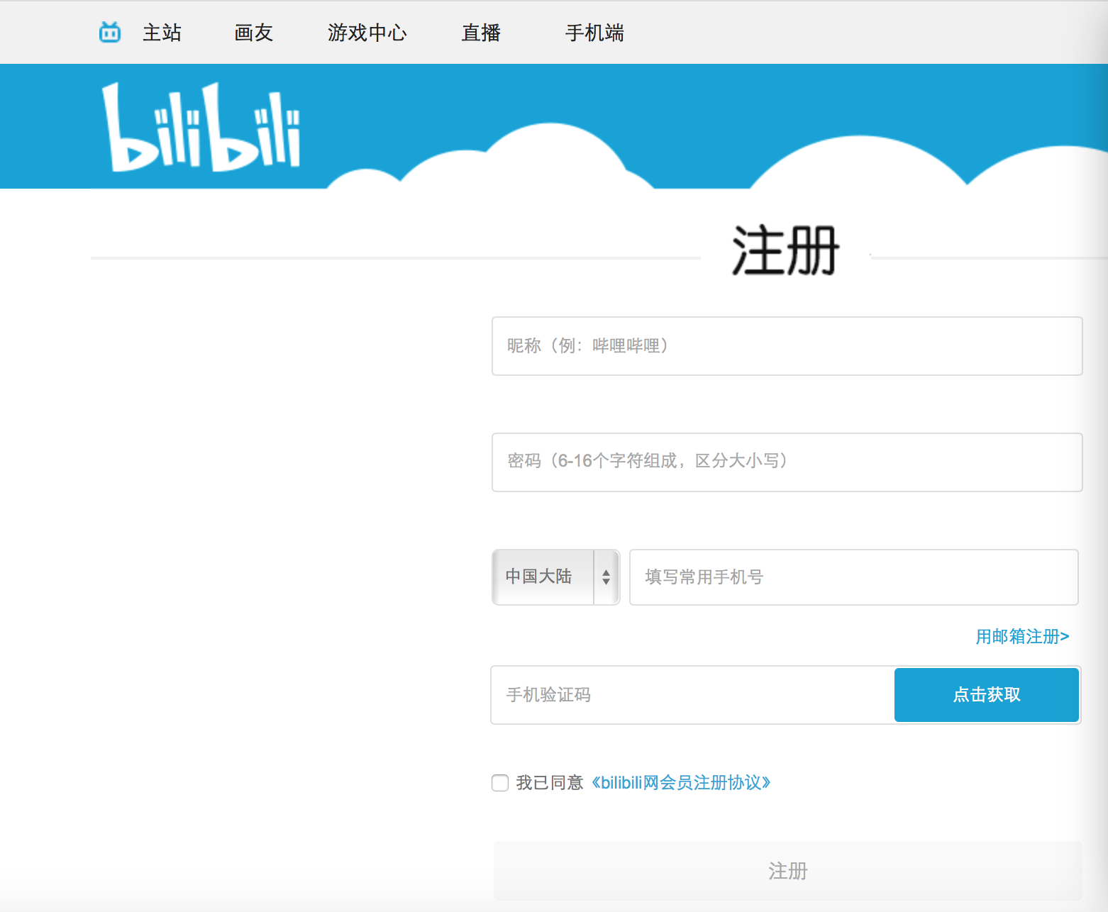Click the bilibili cloud logo
Viewport: 1108px width, 912px height.
point(204,126)
